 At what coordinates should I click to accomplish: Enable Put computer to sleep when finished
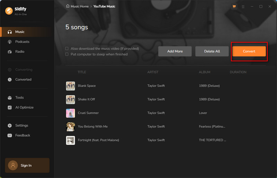(67, 54)
